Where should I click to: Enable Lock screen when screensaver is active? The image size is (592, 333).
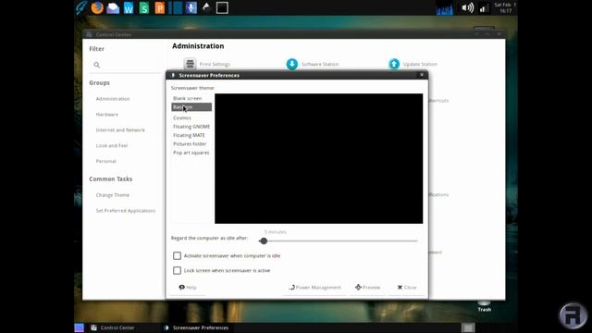177,270
